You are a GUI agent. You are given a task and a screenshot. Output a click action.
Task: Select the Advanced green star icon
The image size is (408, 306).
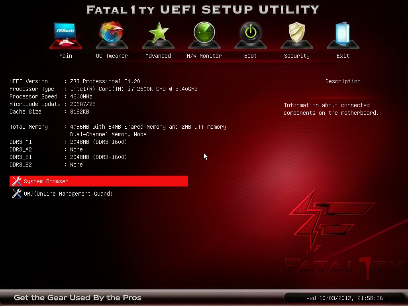(158, 35)
